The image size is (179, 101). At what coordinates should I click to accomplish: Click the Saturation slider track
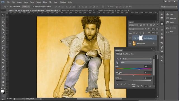(x=134, y=75)
